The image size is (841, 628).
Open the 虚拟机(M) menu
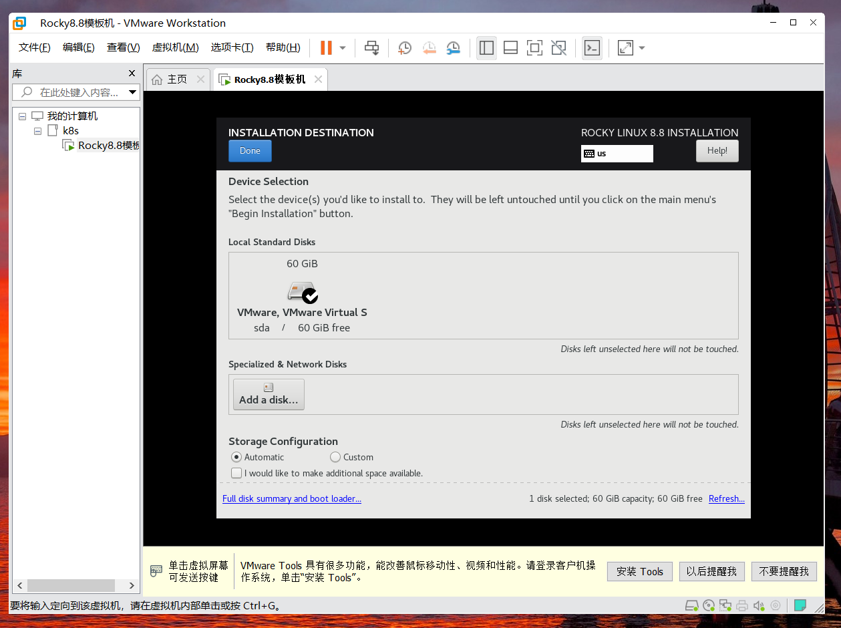(x=176, y=47)
